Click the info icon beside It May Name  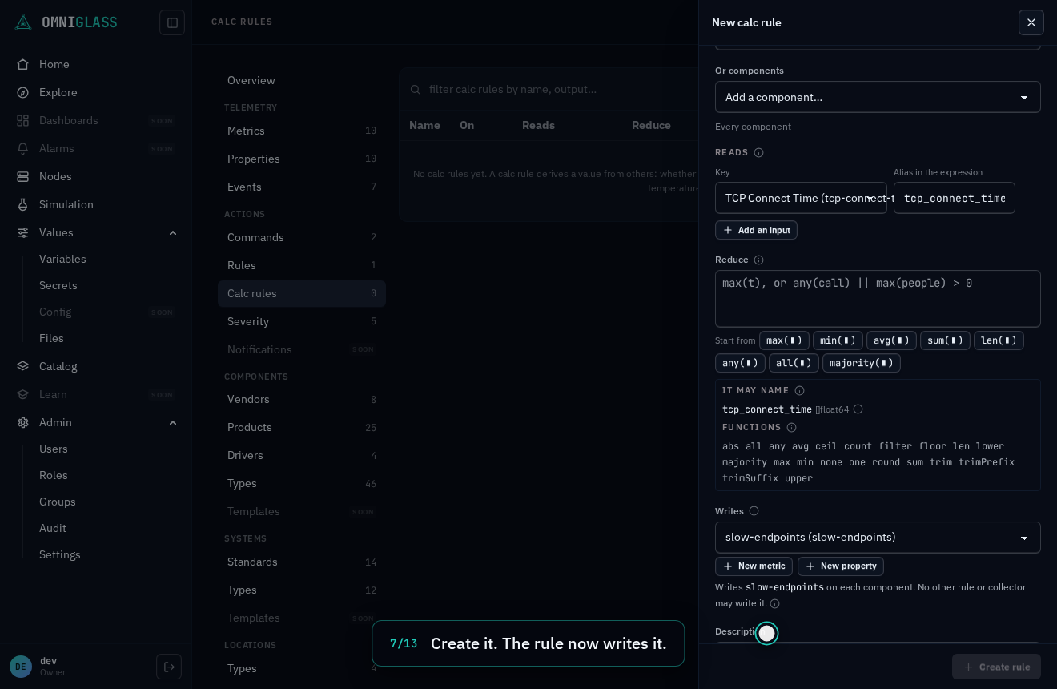click(799, 391)
